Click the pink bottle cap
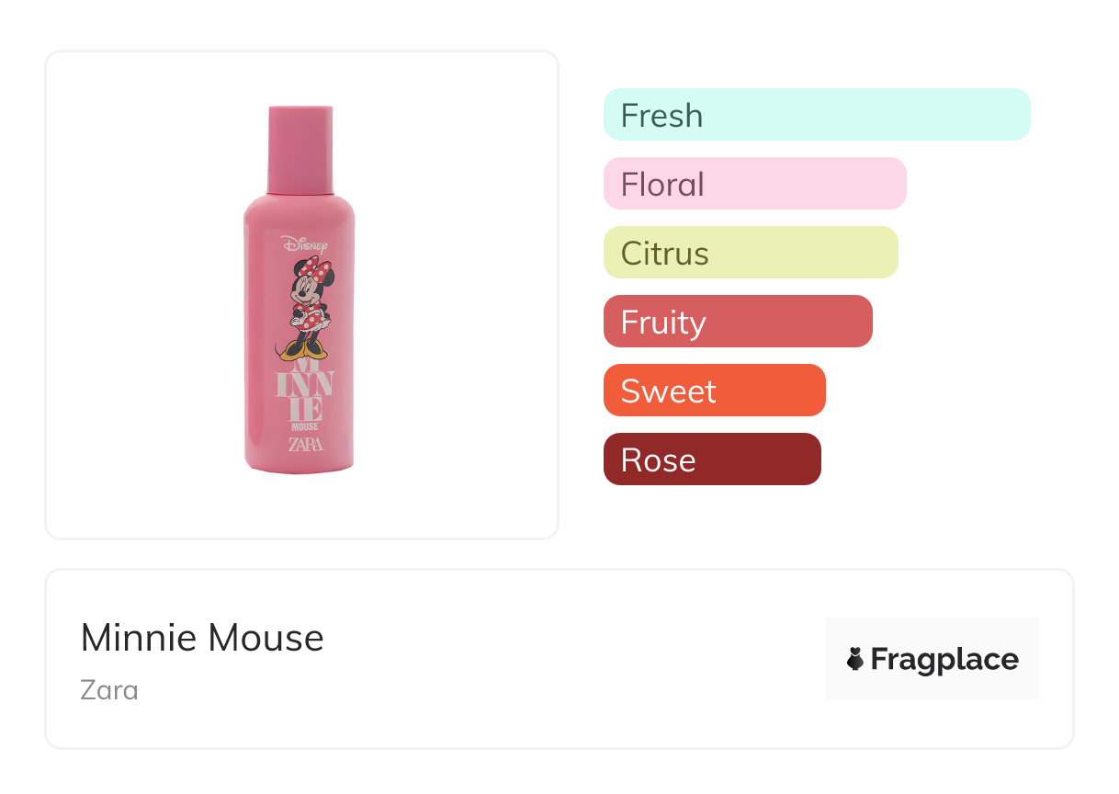The width and height of the screenshot is (1119, 794). click(300, 149)
